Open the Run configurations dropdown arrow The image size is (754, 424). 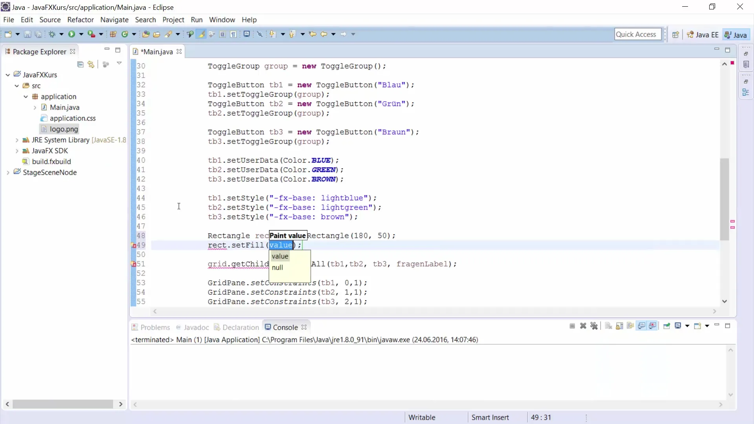pos(81,35)
